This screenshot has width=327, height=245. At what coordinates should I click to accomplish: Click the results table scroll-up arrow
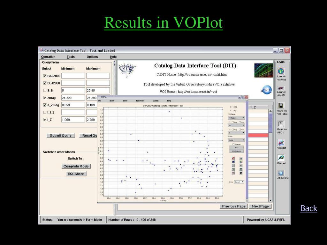(271, 111)
